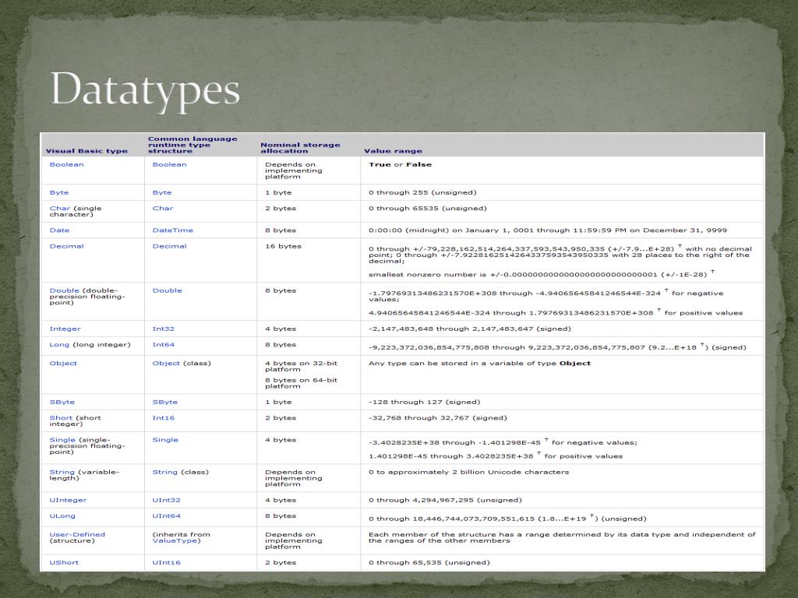This screenshot has width=798, height=598.
Task: Click 'Any type can be stored' Object description
Action: pos(479,364)
